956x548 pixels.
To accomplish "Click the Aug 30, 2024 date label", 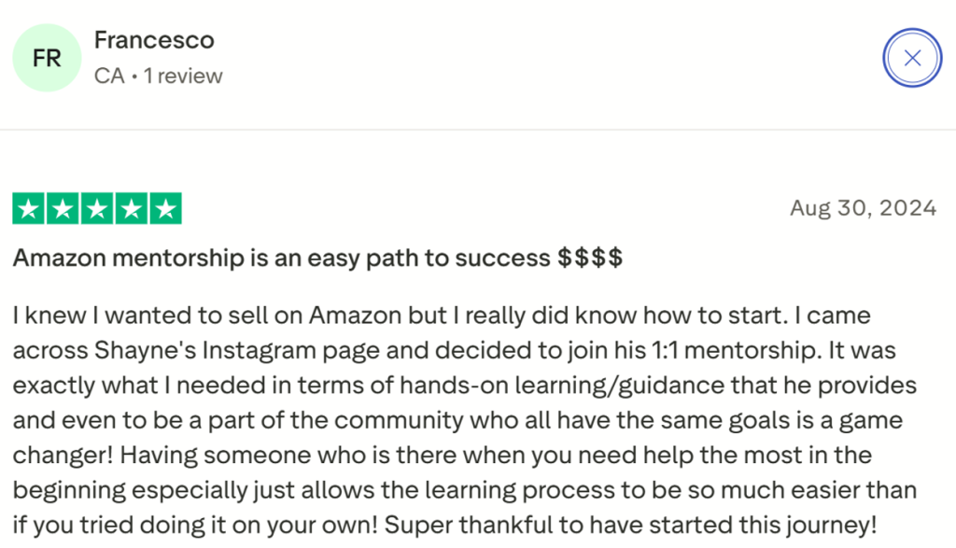I will pos(864,207).
